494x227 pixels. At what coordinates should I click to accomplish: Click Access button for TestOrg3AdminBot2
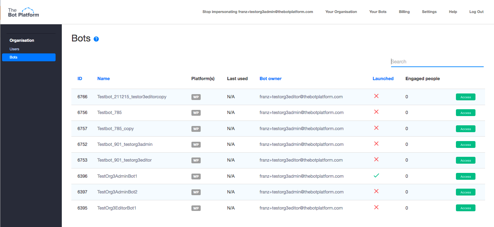pos(466,192)
